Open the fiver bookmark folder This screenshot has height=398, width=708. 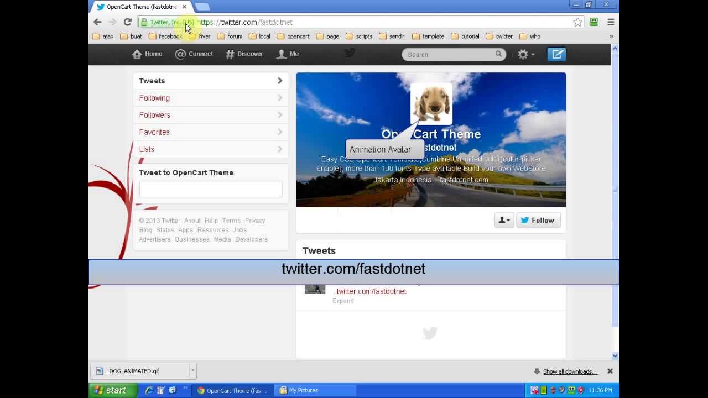click(x=199, y=36)
